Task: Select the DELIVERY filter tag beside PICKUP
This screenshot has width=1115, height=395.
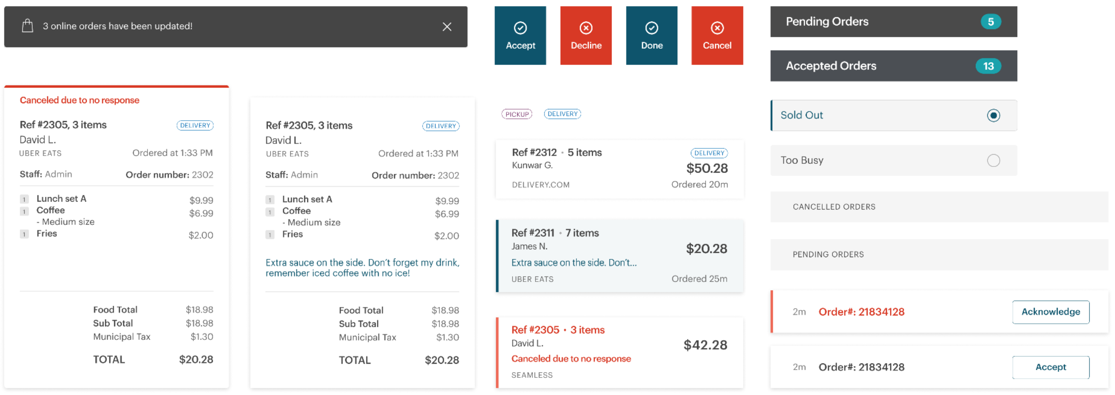Action: (562, 114)
